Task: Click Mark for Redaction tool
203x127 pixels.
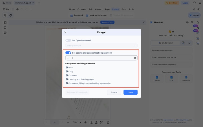Action: (x=96, y=15)
